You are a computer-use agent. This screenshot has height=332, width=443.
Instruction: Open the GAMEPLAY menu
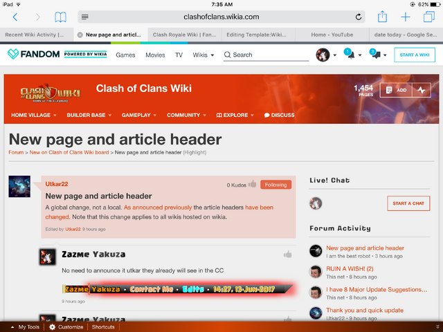pos(139,116)
